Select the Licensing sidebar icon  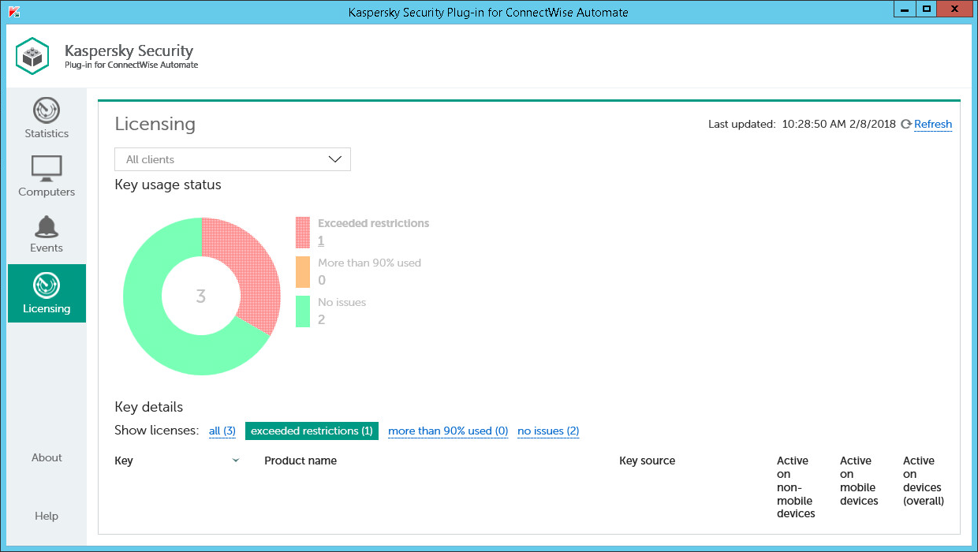[x=47, y=285]
